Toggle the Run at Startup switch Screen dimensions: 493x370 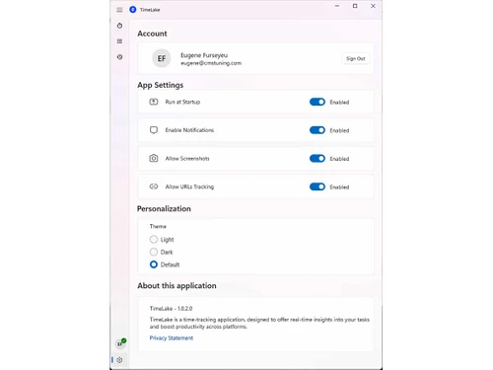[x=317, y=102]
